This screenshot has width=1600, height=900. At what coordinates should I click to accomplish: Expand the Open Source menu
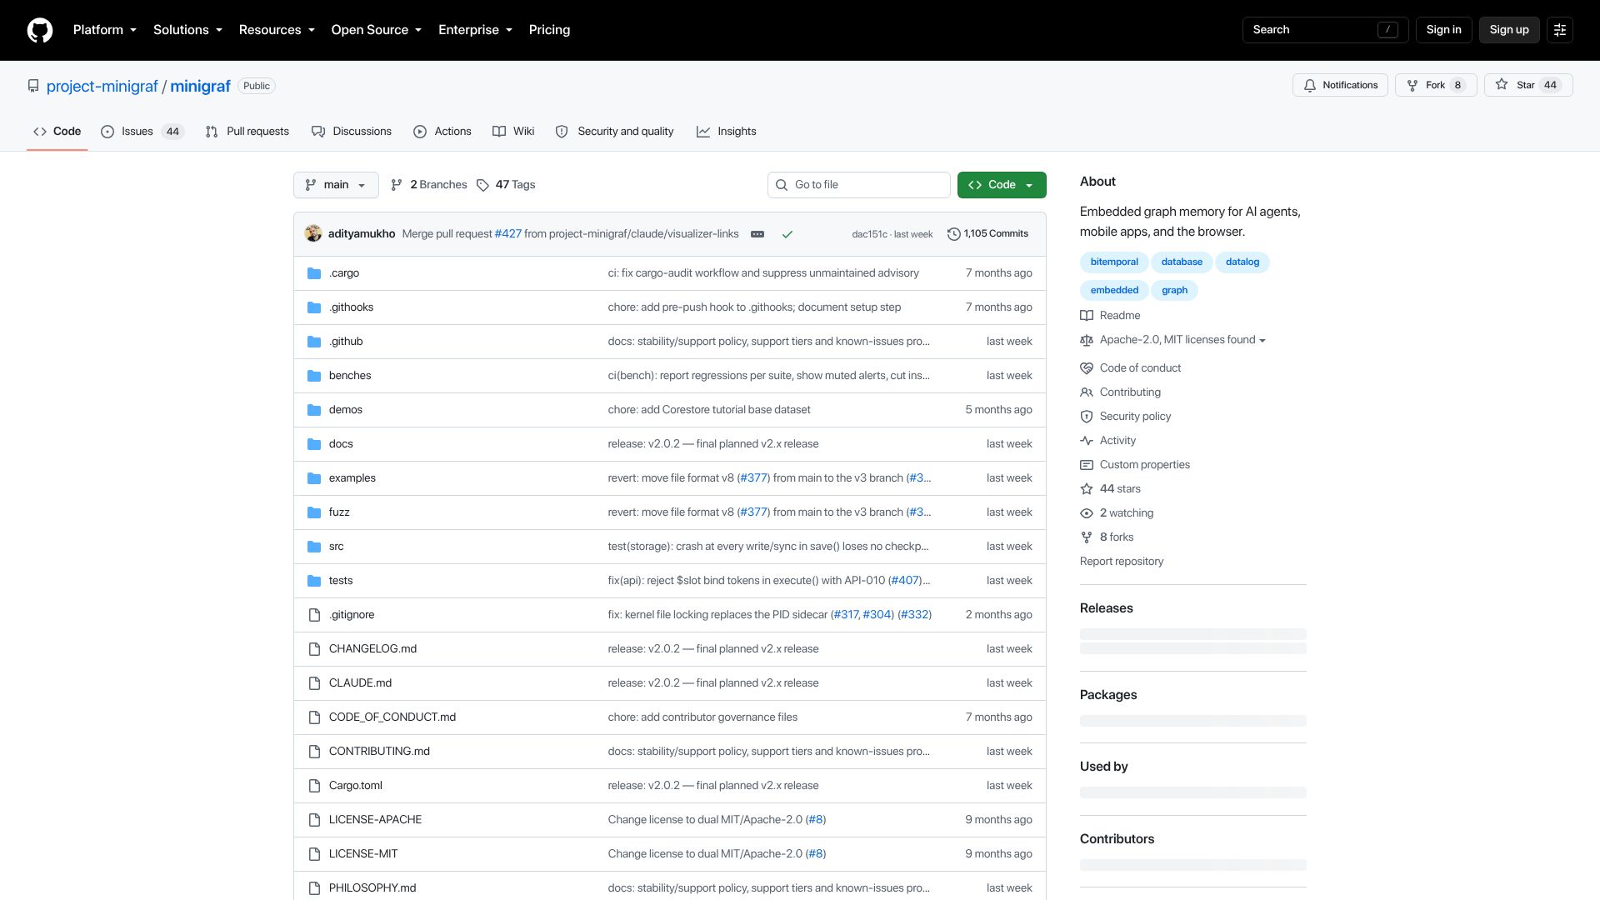coord(377,30)
